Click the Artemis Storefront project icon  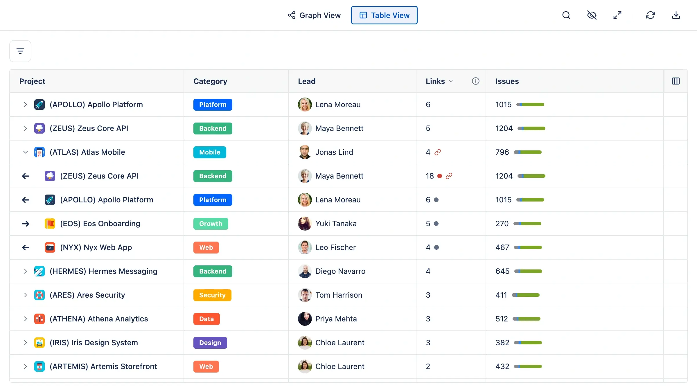39,366
